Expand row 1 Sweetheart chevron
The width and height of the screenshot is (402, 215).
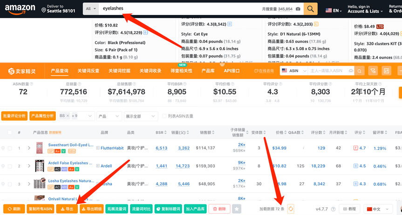[x=29, y=148]
